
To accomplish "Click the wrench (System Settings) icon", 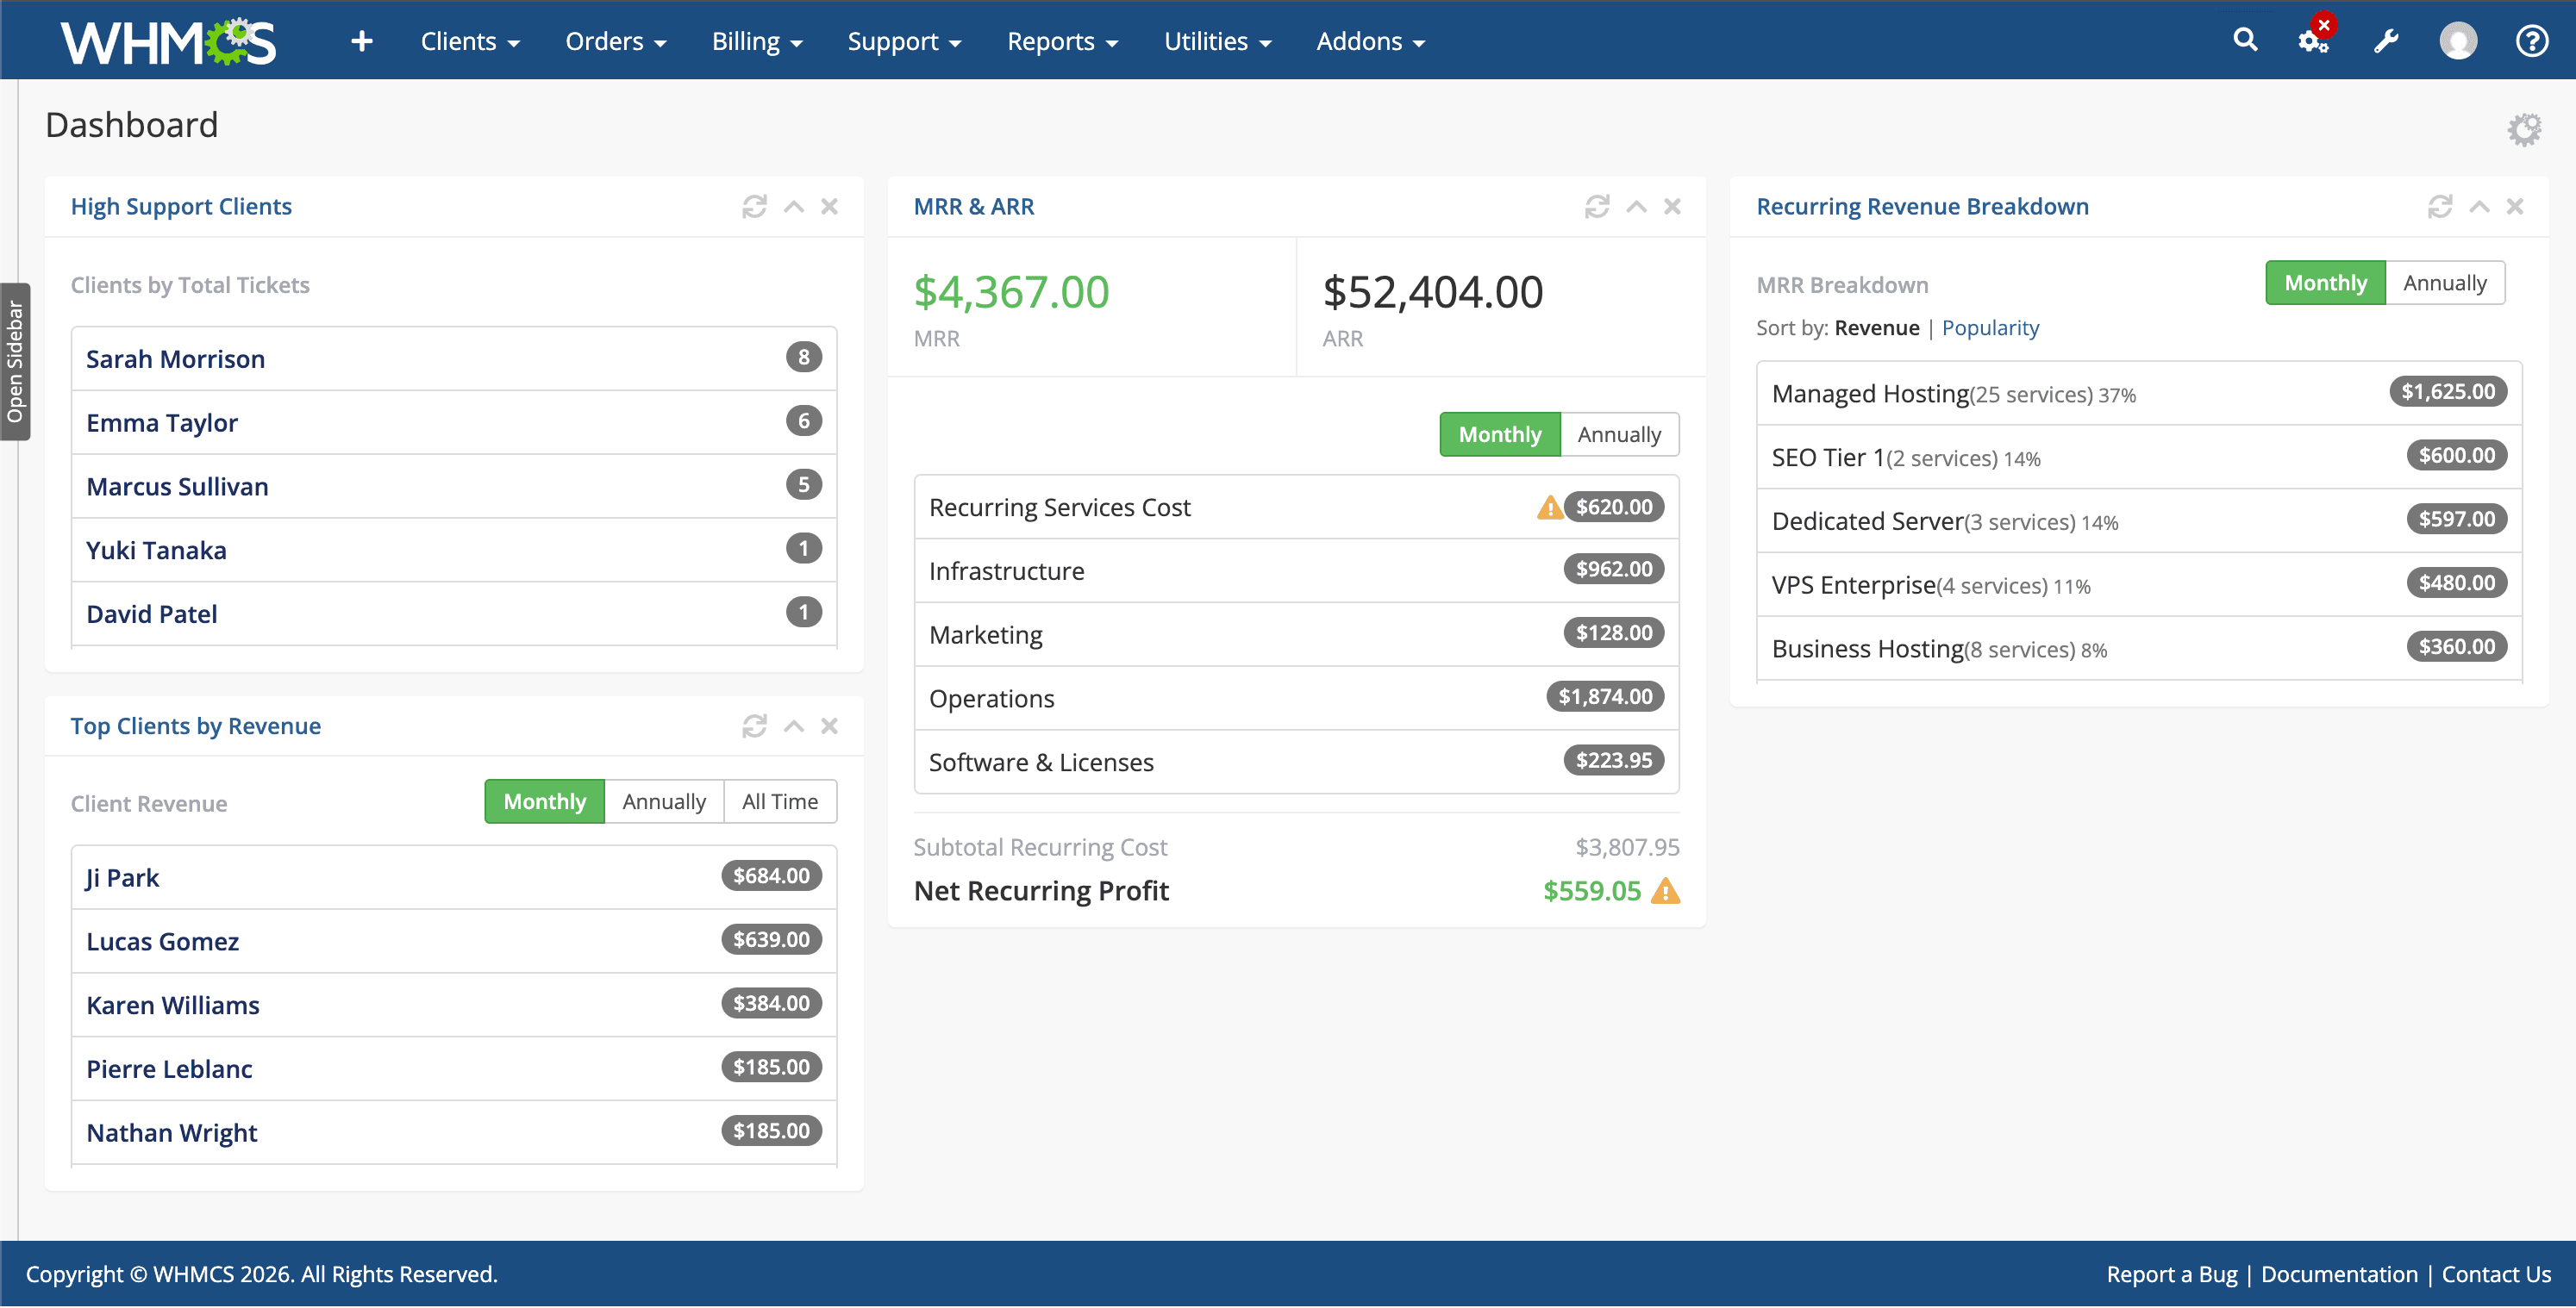I will tap(2387, 41).
